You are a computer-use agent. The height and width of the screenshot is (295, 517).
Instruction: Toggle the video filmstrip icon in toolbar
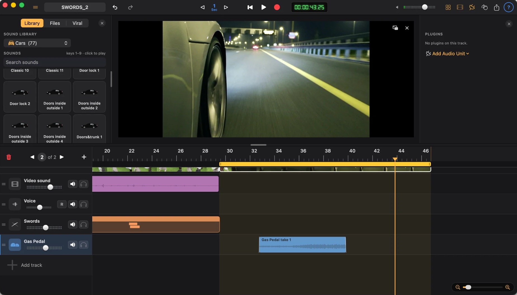point(460,7)
